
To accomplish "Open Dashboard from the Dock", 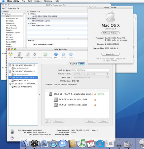I will 35,144.
